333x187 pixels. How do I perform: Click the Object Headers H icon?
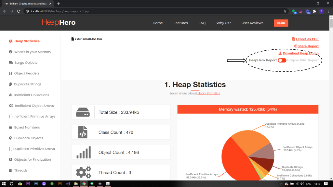[x=11, y=73]
